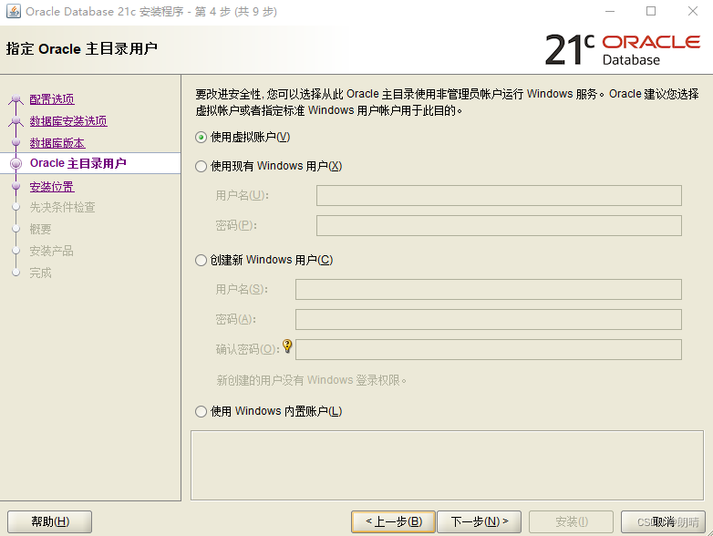
Task: Click the Oracle 主目录用户 current step marker
Action: pyautogui.click(x=15, y=164)
